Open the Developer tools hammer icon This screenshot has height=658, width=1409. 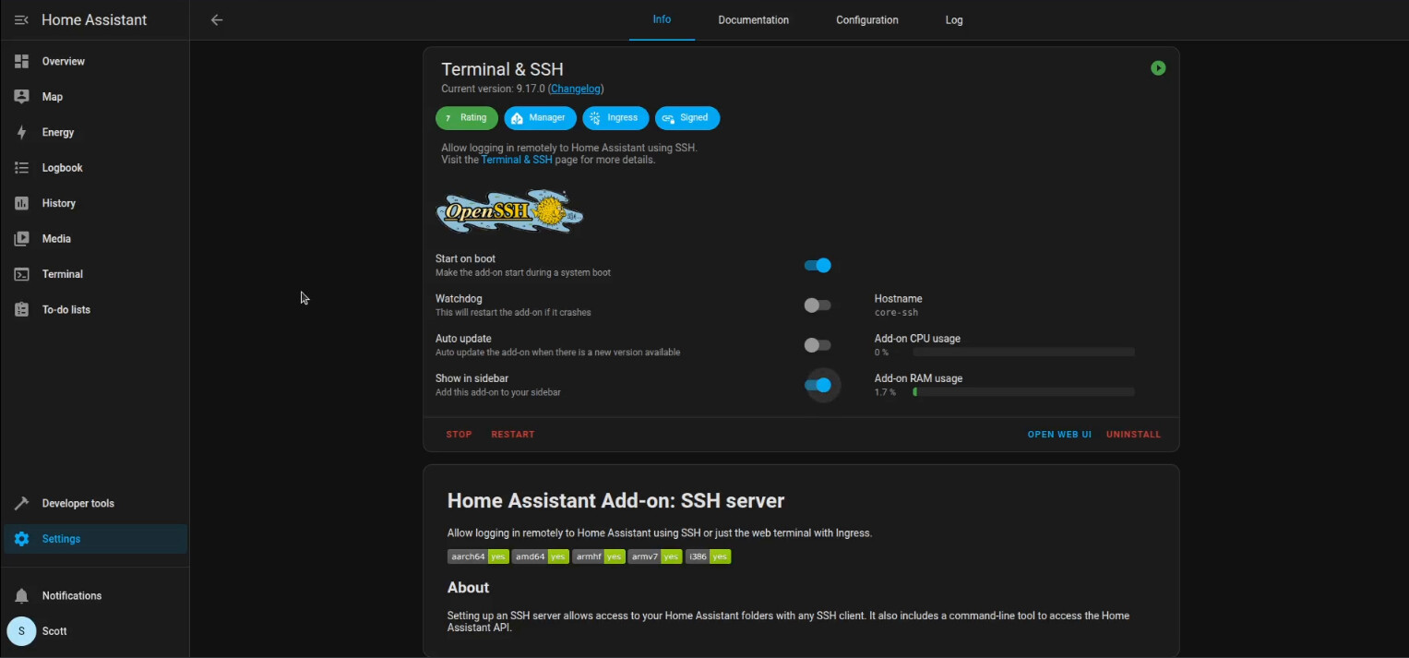[21, 504]
